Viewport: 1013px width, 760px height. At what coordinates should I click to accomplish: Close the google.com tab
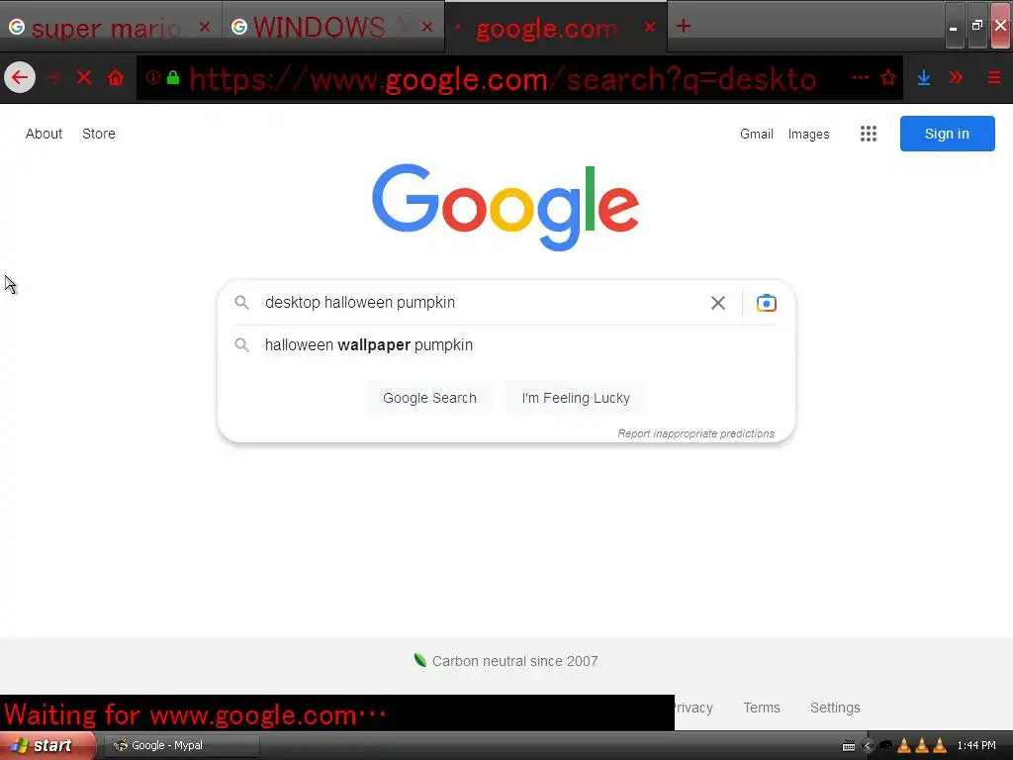tap(649, 27)
